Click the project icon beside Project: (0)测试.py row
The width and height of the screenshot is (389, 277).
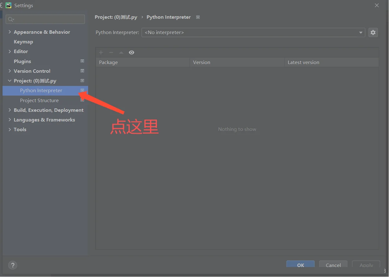(82, 81)
